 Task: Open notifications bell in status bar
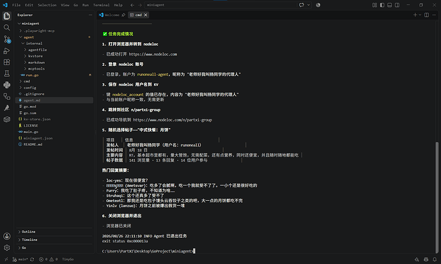[435, 260]
